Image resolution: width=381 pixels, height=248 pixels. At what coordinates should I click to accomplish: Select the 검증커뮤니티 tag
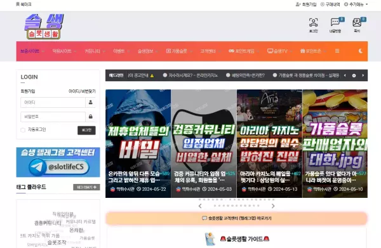click(x=48, y=223)
